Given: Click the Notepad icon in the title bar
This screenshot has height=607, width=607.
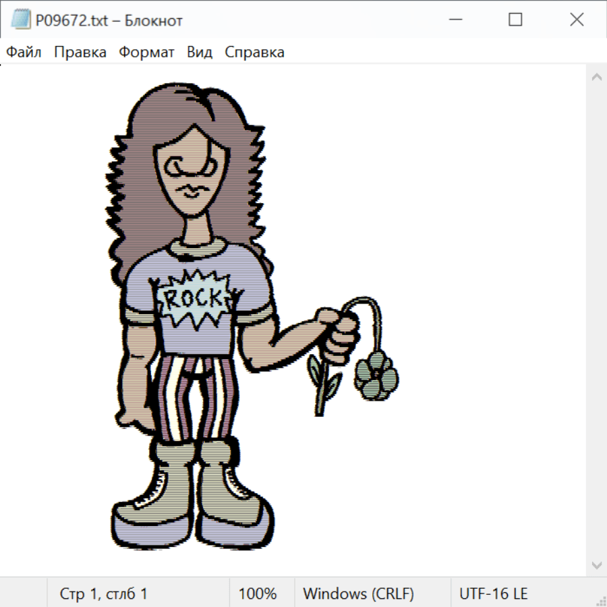Looking at the screenshot, I should [20, 20].
